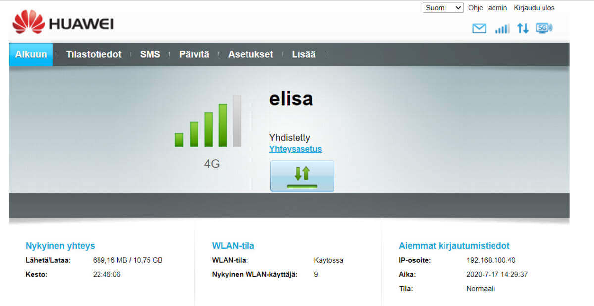Click the 5G WLAN status icon
This screenshot has height=306, width=594.
(x=544, y=28)
